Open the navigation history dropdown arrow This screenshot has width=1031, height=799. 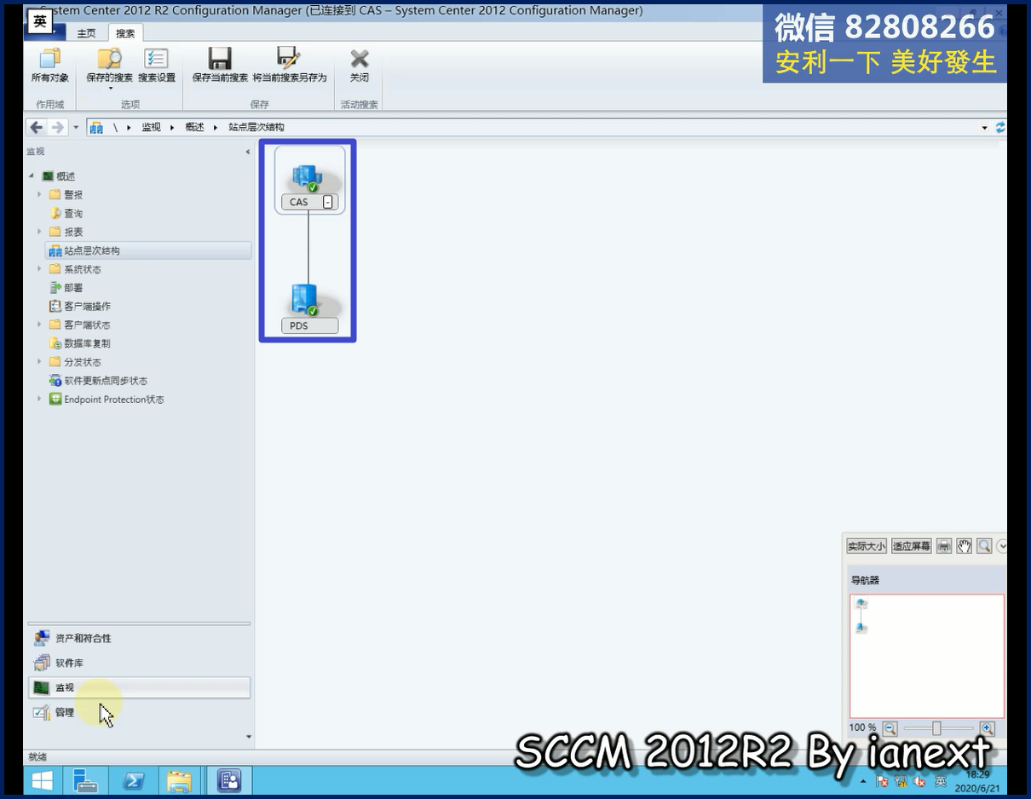pos(76,127)
